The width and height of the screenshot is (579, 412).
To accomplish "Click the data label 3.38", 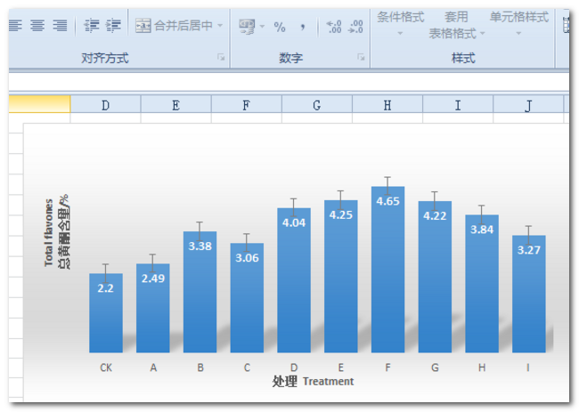I will tap(200, 246).
